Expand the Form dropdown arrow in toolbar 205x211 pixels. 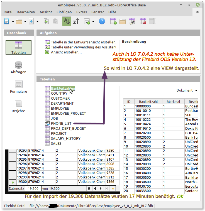[93, 21]
